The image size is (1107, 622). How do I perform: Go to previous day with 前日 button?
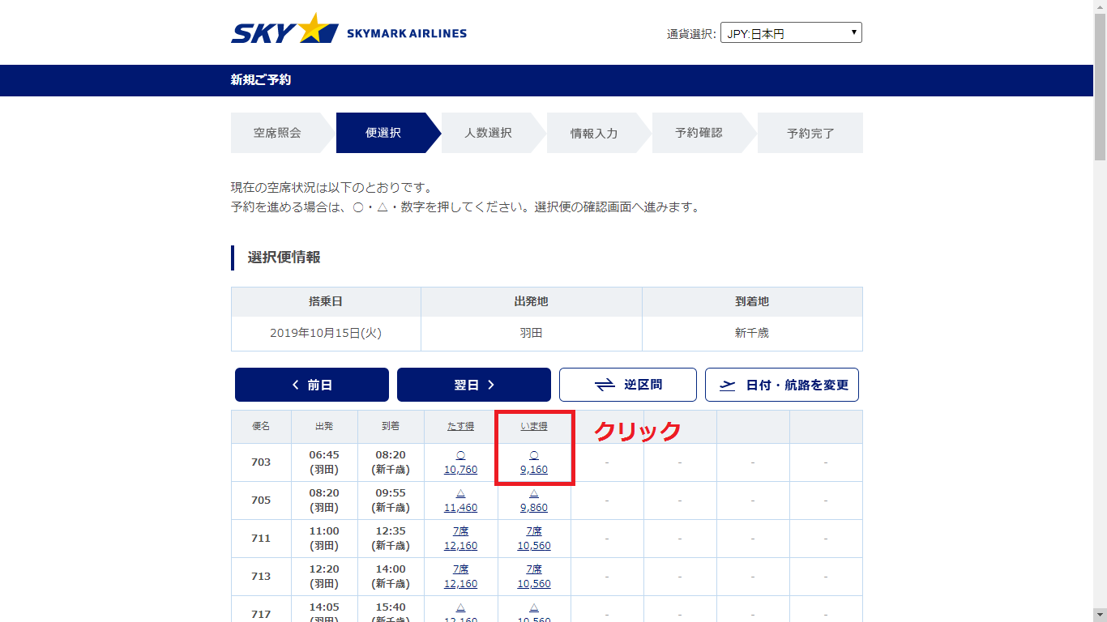point(312,385)
